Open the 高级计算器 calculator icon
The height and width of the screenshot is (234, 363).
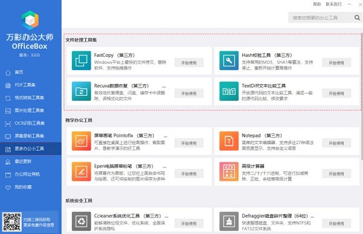click(x=229, y=171)
